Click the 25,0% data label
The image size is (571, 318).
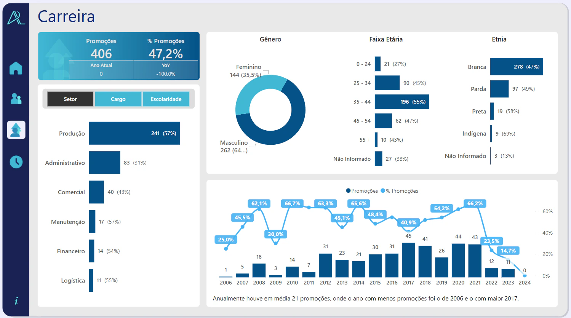click(226, 240)
